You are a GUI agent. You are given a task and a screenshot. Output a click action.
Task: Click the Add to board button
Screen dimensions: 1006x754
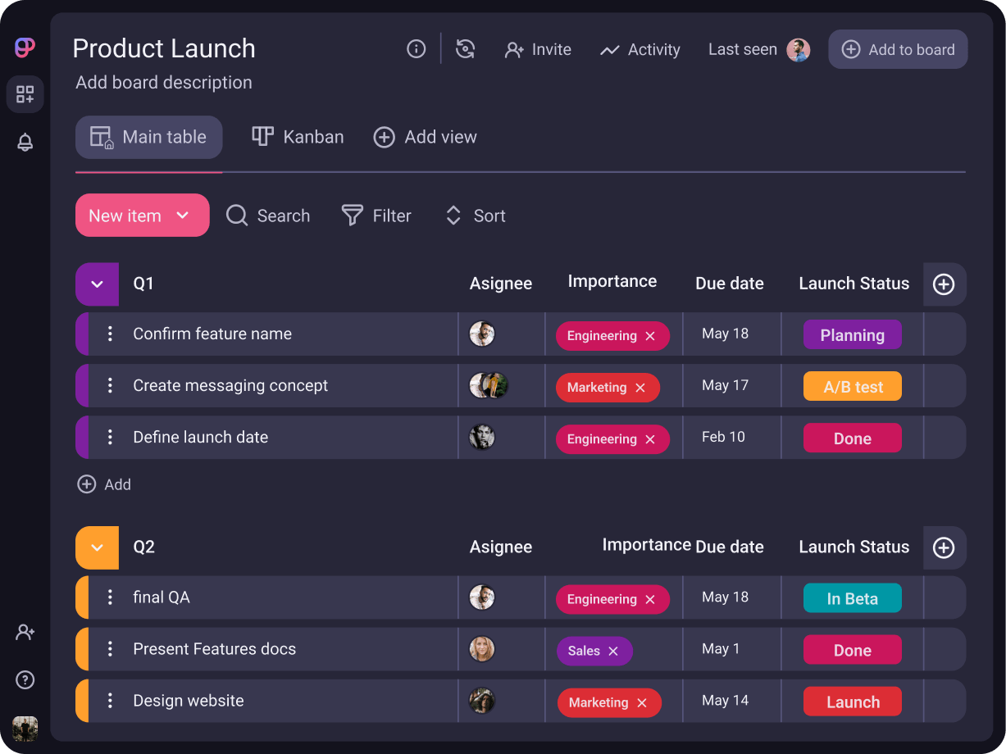[898, 49]
